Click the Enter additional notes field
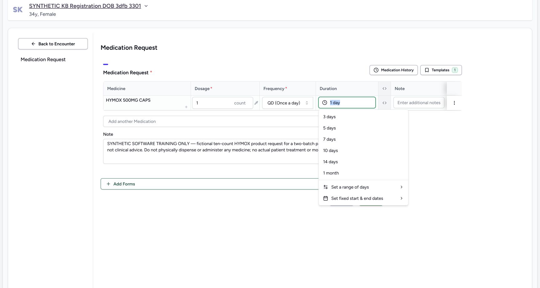 point(419,103)
